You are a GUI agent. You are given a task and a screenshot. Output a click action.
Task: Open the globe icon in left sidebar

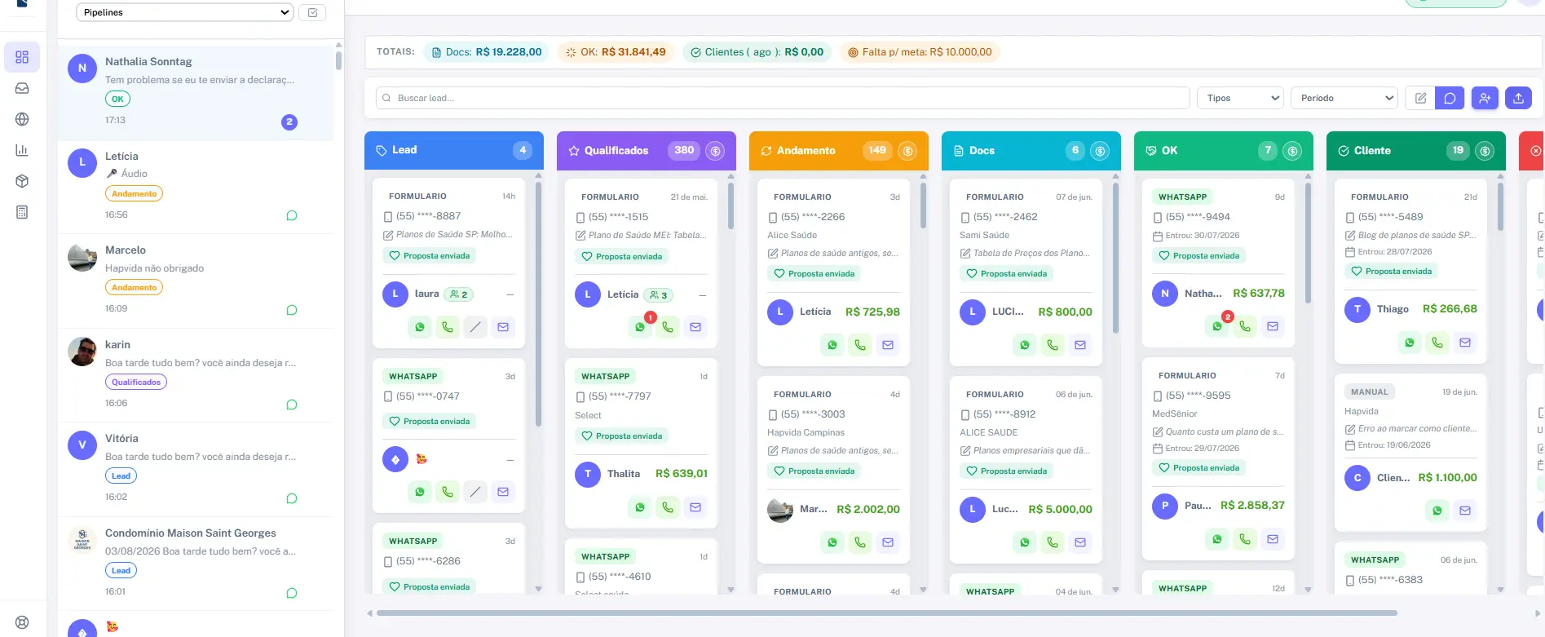pyautogui.click(x=22, y=119)
